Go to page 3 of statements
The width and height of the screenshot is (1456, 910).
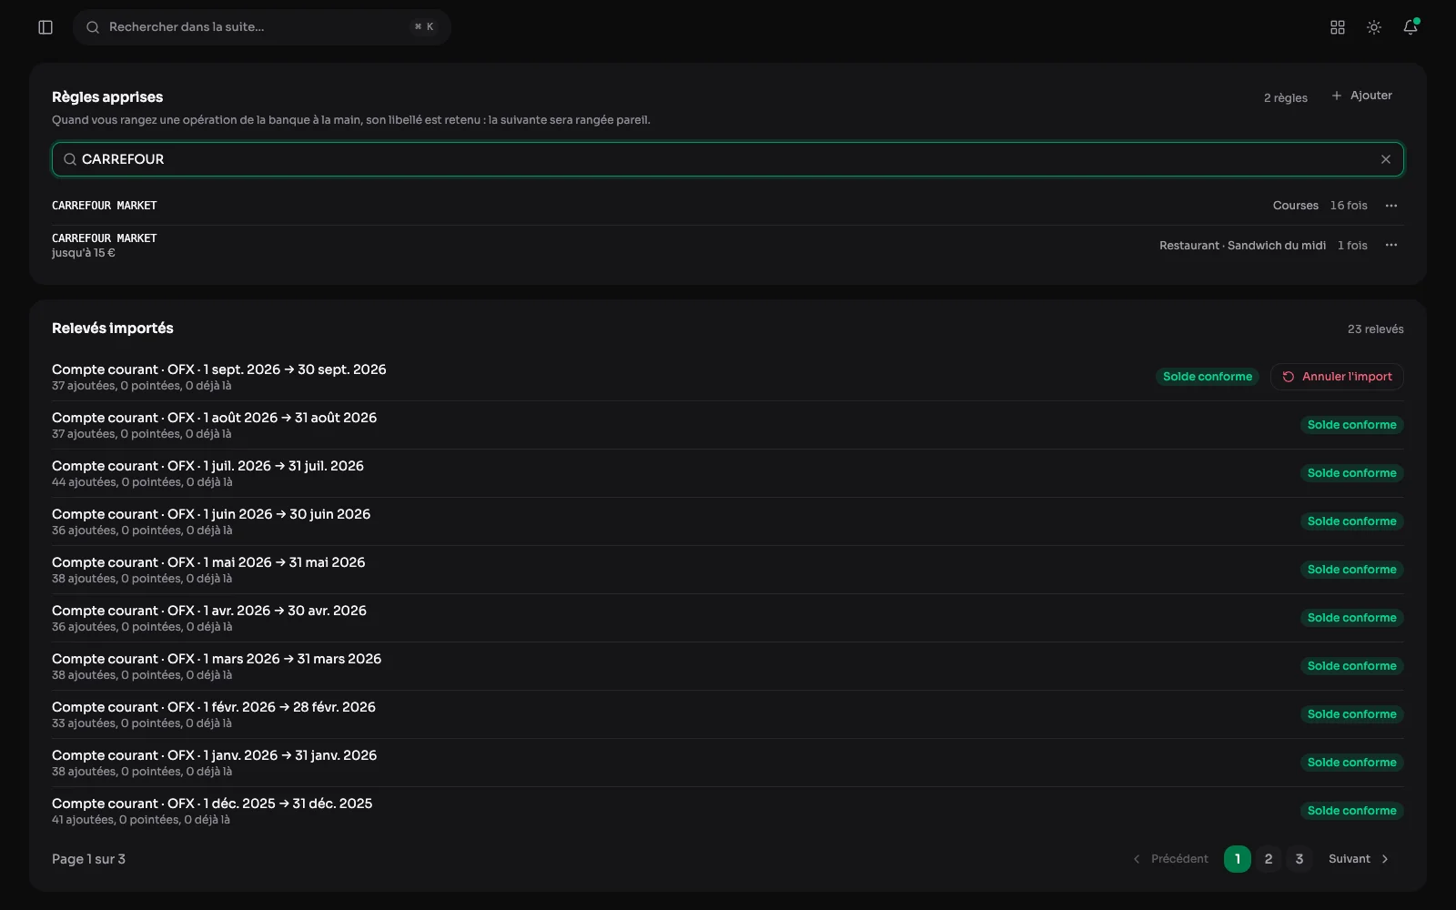[x=1299, y=859]
